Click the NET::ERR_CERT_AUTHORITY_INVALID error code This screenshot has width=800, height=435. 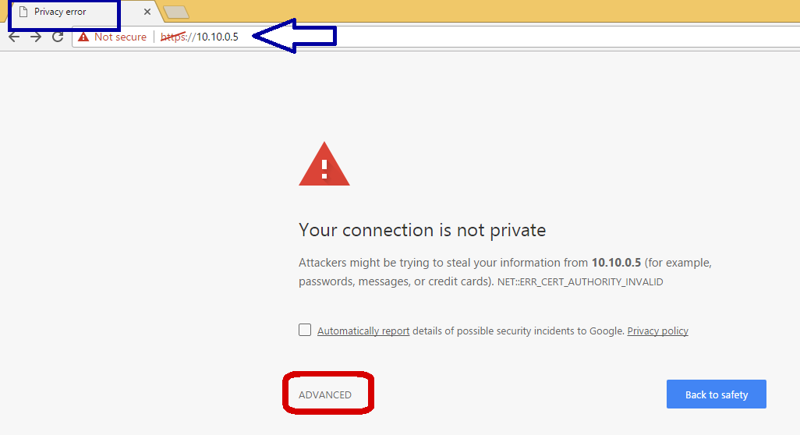580,282
